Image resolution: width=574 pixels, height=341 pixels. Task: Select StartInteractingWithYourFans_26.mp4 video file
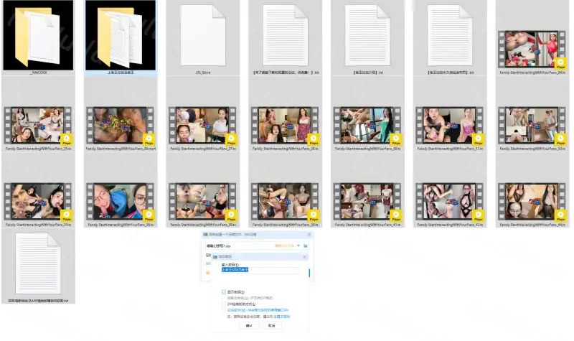[x=119, y=126]
